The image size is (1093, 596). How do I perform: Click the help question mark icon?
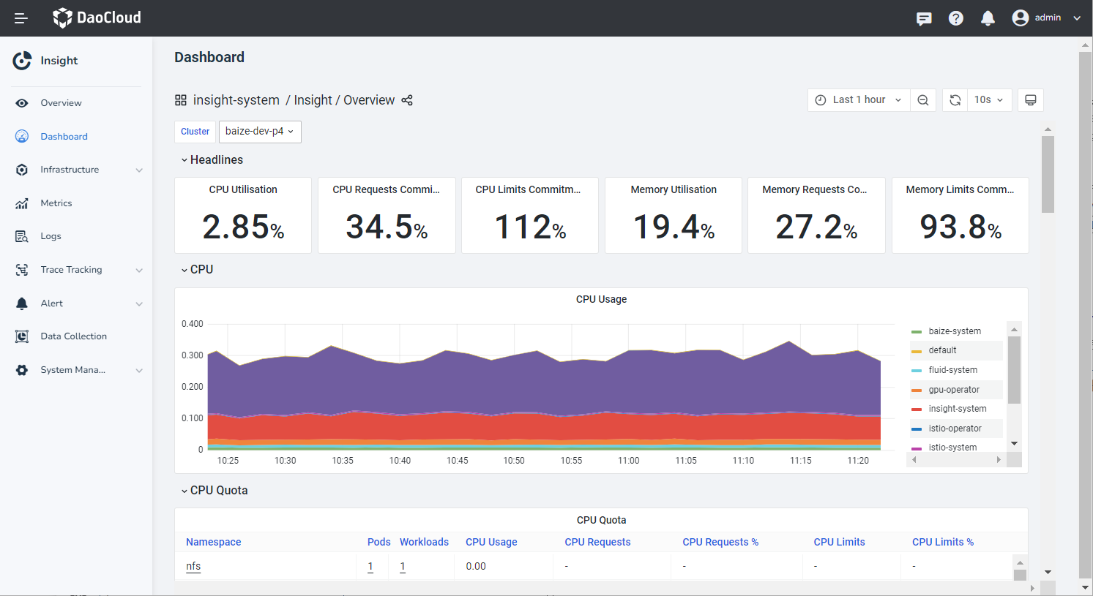pos(956,18)
